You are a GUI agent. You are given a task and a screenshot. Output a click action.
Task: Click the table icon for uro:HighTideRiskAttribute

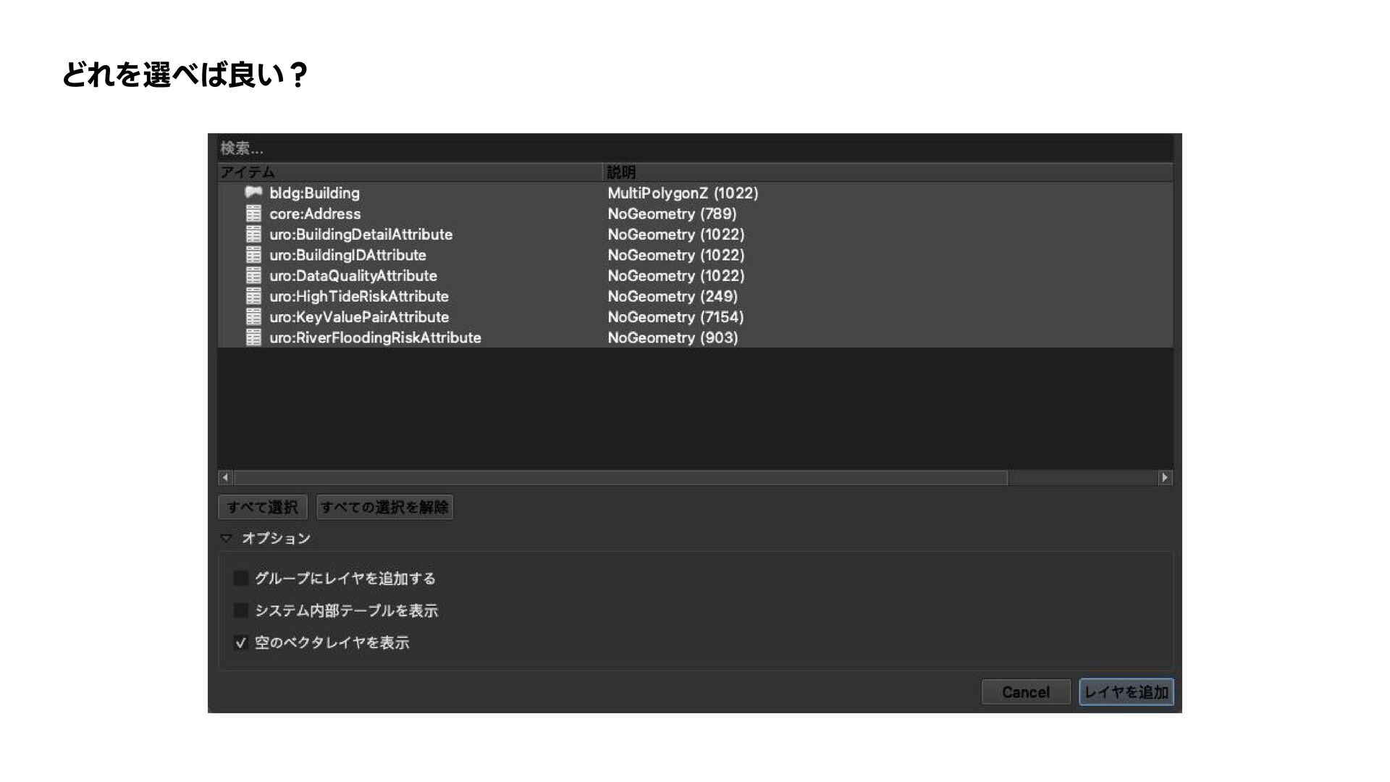pos(253,296)
